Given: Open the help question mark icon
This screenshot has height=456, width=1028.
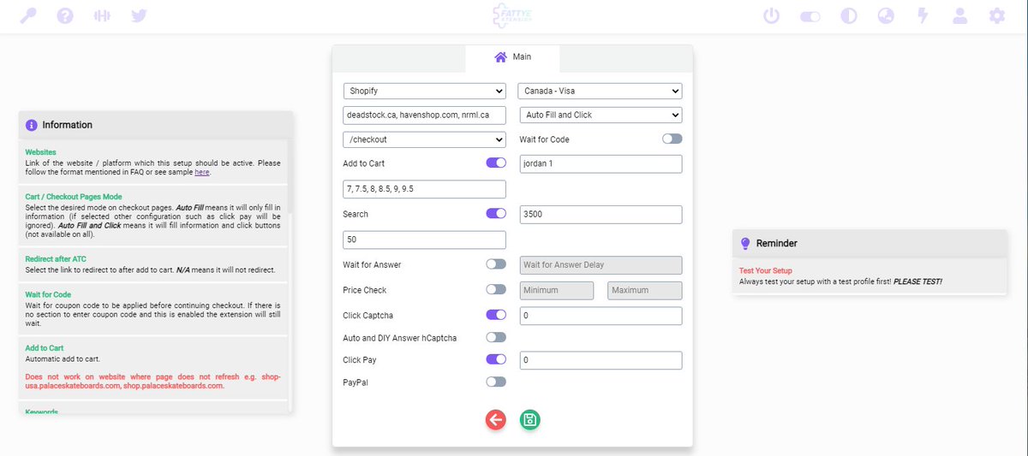Looking at the screenshot, I should (65, 16).
